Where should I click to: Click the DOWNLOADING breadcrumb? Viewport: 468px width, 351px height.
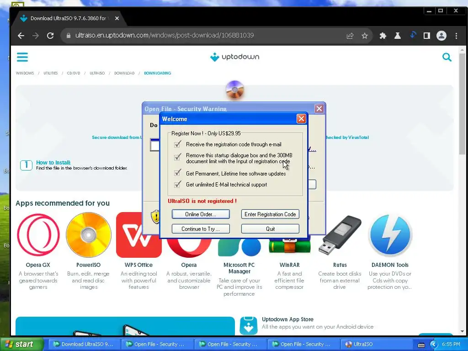click(x=157, y=73)
